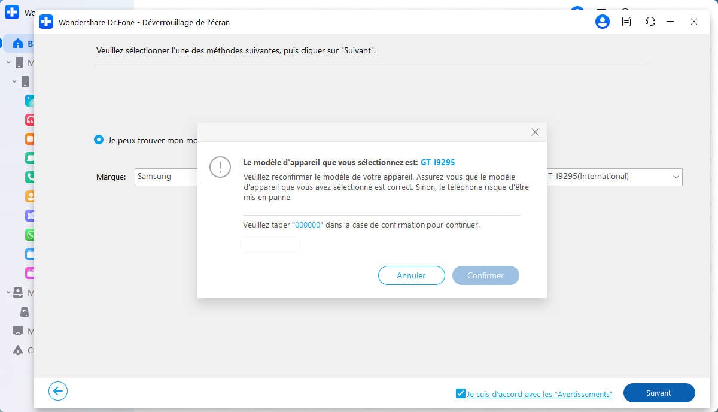Open the red Music headphones item in sidebar
The height and width of the screenshot is (412, 718).
pos(29,120)
